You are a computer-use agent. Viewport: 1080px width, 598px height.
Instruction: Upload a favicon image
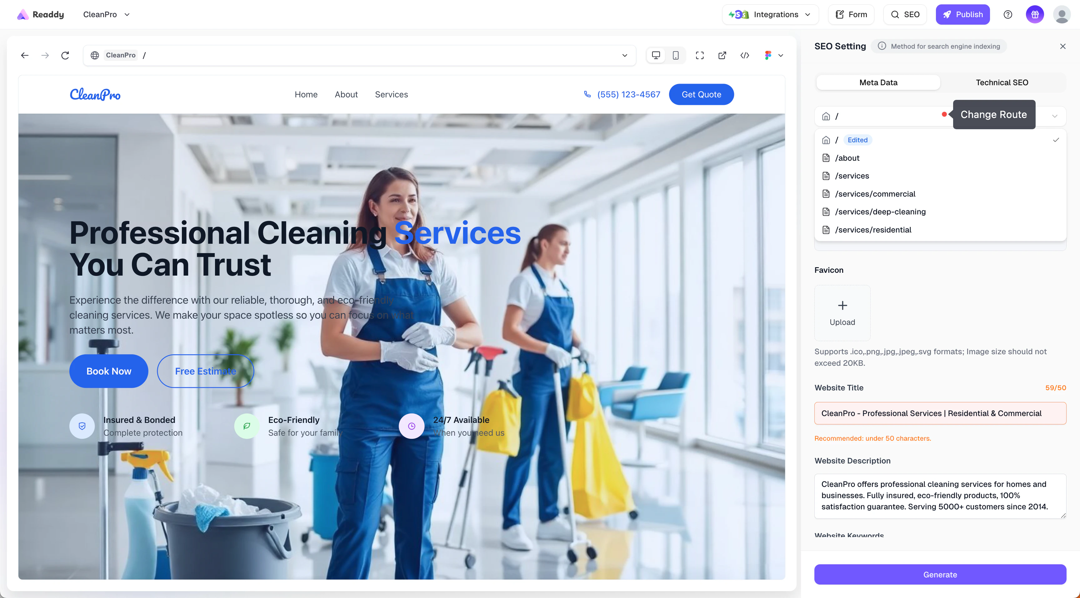click(x=842, y=312)
